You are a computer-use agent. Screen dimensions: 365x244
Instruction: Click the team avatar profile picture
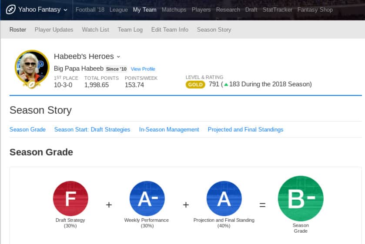point(32,68)
